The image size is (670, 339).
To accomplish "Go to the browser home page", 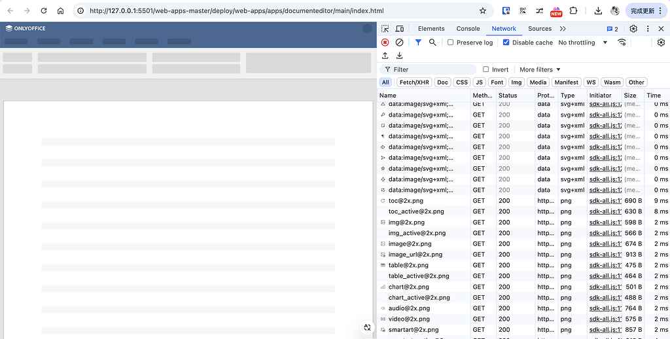I will point(60,10).
